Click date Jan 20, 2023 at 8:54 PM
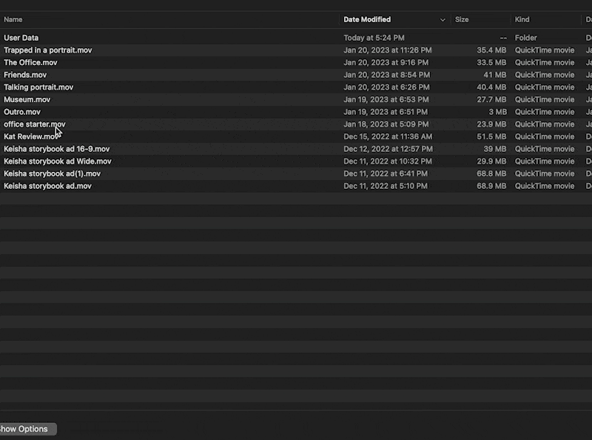Viewport: 592px width, 440px height. 386,75
